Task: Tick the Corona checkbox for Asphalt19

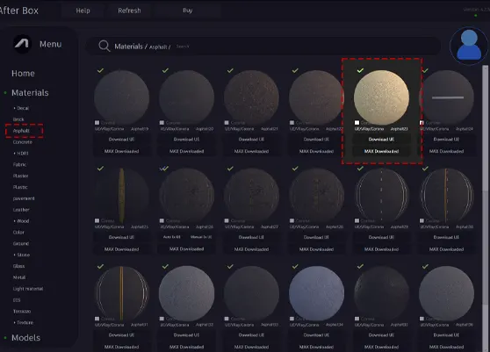Action: coord(97,123)
